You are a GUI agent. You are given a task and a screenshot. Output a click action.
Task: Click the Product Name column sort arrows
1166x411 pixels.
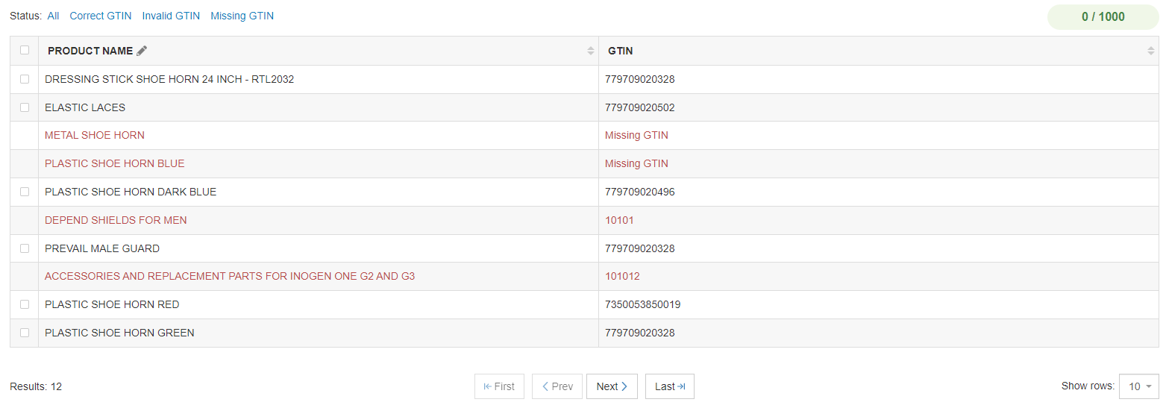pos(591,51)
